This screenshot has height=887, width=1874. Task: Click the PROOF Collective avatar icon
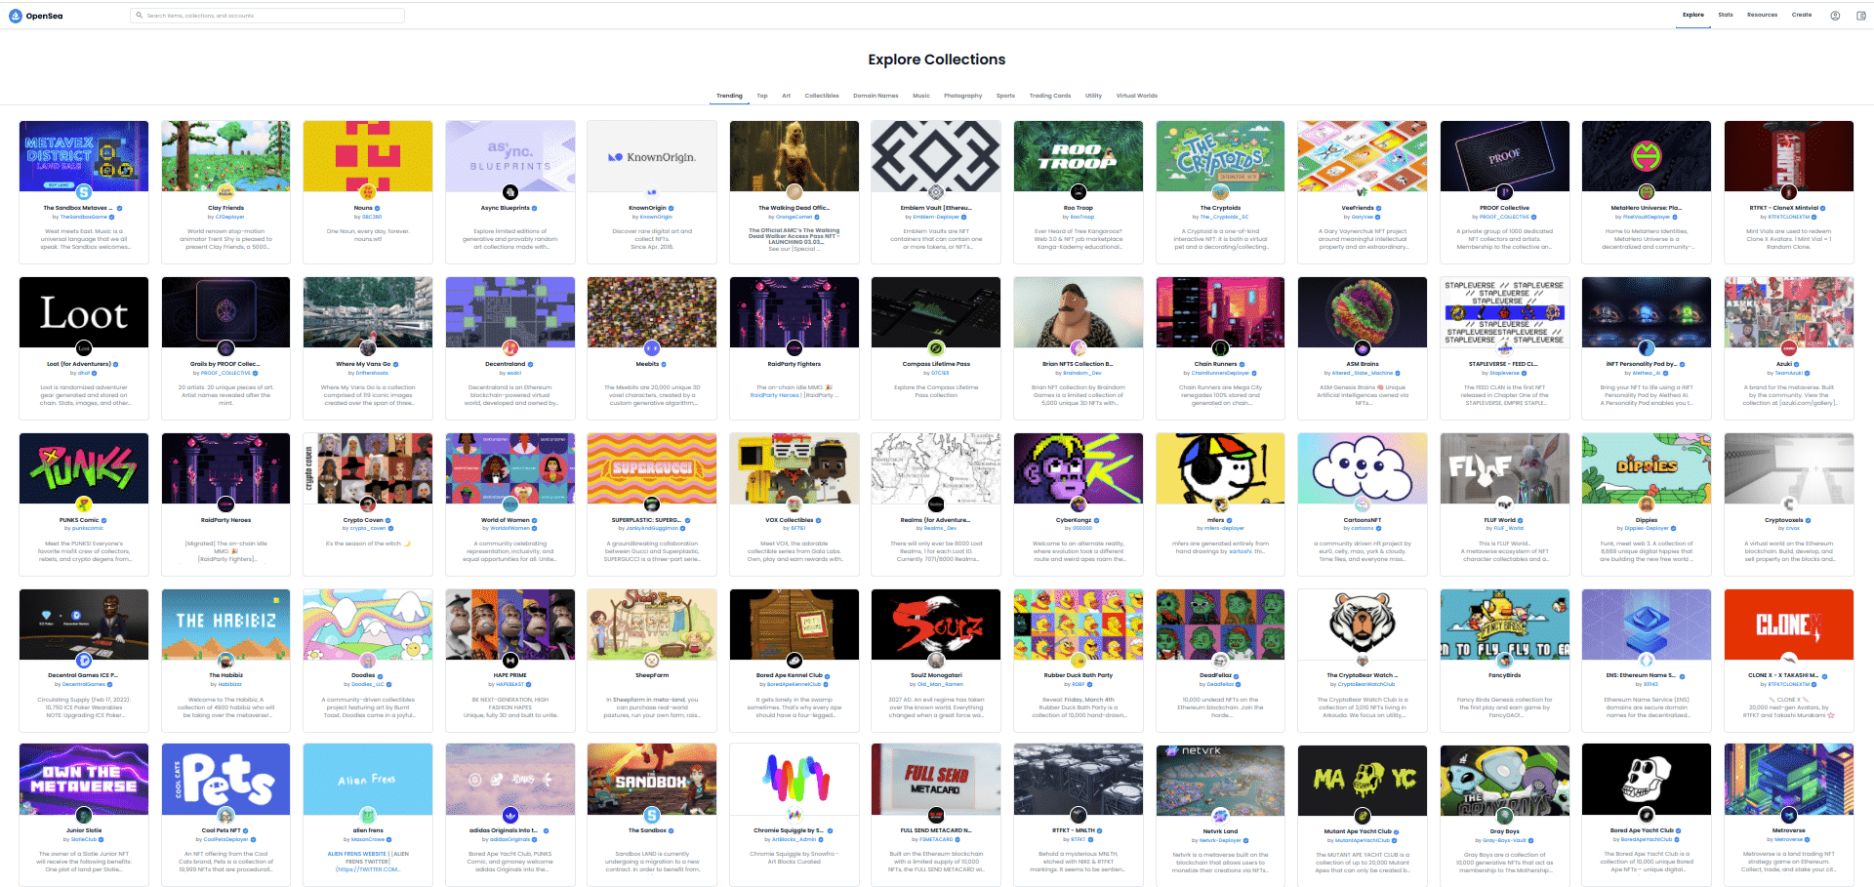1504,192
